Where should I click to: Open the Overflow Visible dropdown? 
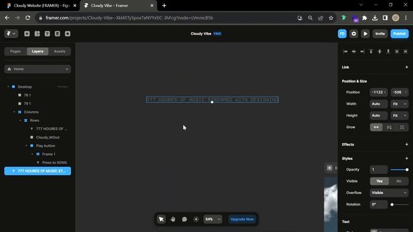[389, 193]
